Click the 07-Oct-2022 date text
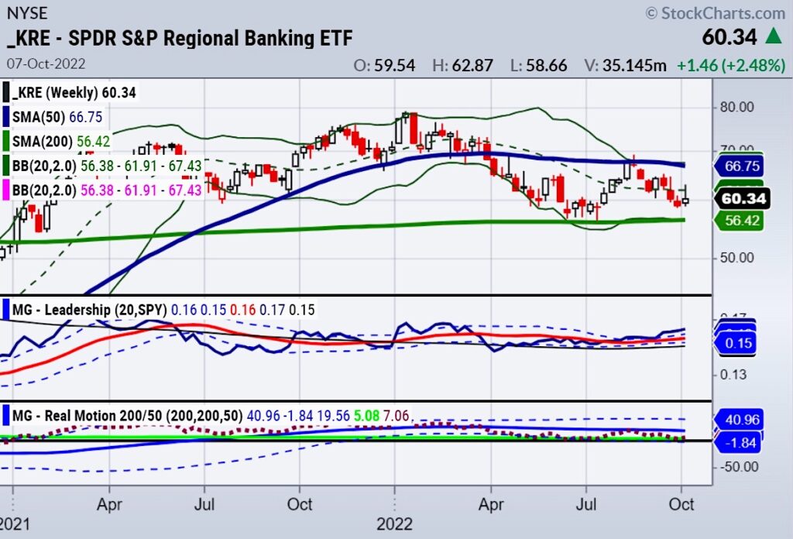 pos(46,64)
